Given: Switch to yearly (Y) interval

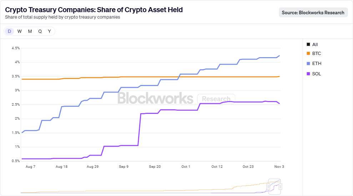Looking at the screenshot, I should pos(49,31).
